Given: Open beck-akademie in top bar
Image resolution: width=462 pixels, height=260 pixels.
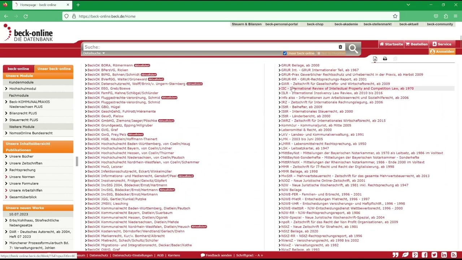Looking at the screenshot, I should point(346,24).
